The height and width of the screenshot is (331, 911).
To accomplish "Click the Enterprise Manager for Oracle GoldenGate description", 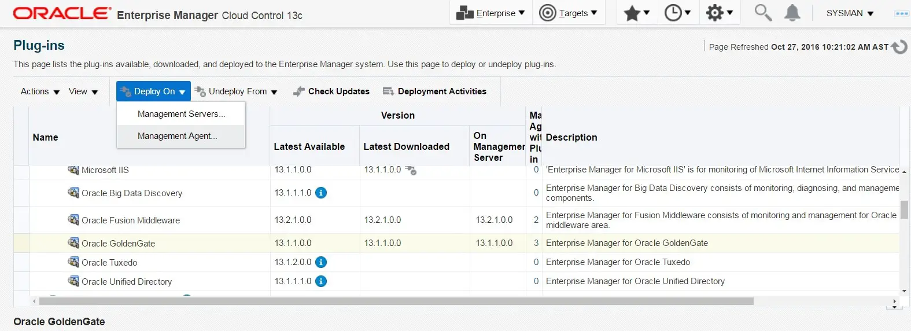I will click(627, 243).
